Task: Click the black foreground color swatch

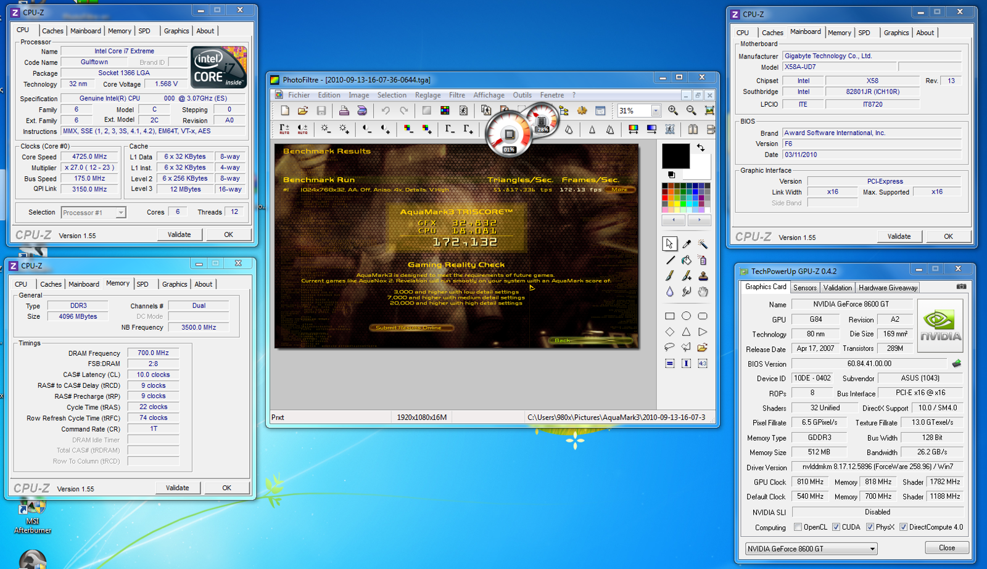Action: [675, 155]
